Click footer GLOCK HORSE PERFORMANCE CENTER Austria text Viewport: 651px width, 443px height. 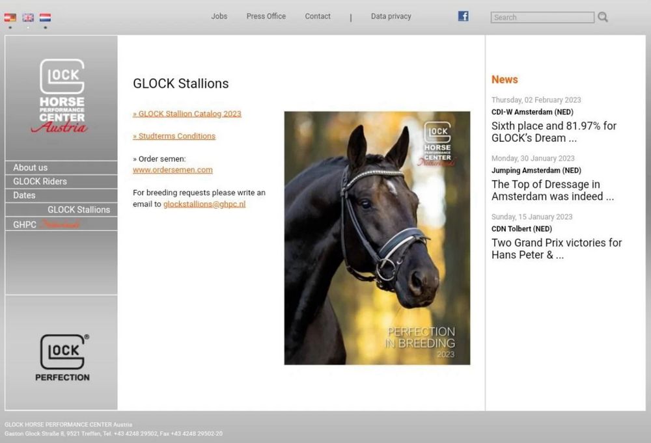coord(68,424)
